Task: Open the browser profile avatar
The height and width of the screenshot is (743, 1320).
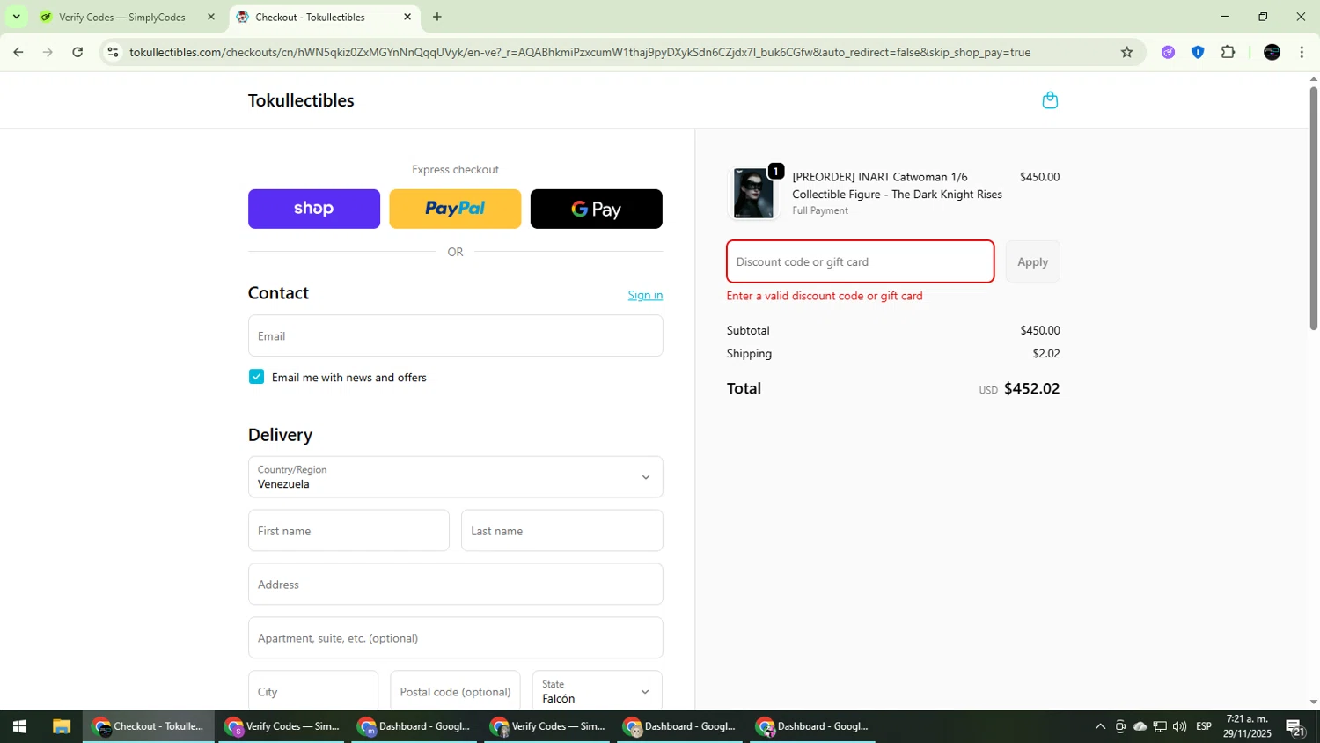Action: (x=1272, y=52)
